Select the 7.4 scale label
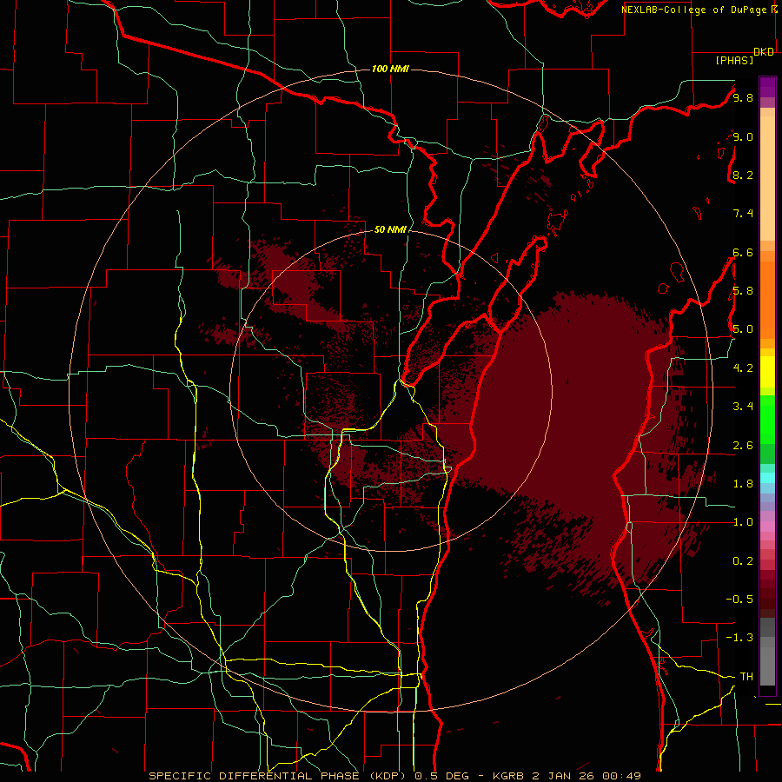782x782 pixels. 743,214
